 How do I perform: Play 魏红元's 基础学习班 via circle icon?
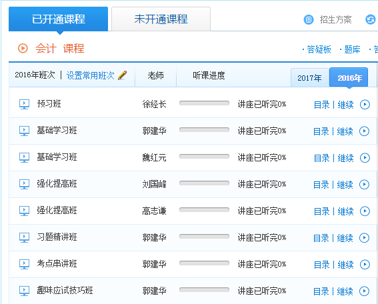pyautogui.click(x=365, y=158)
